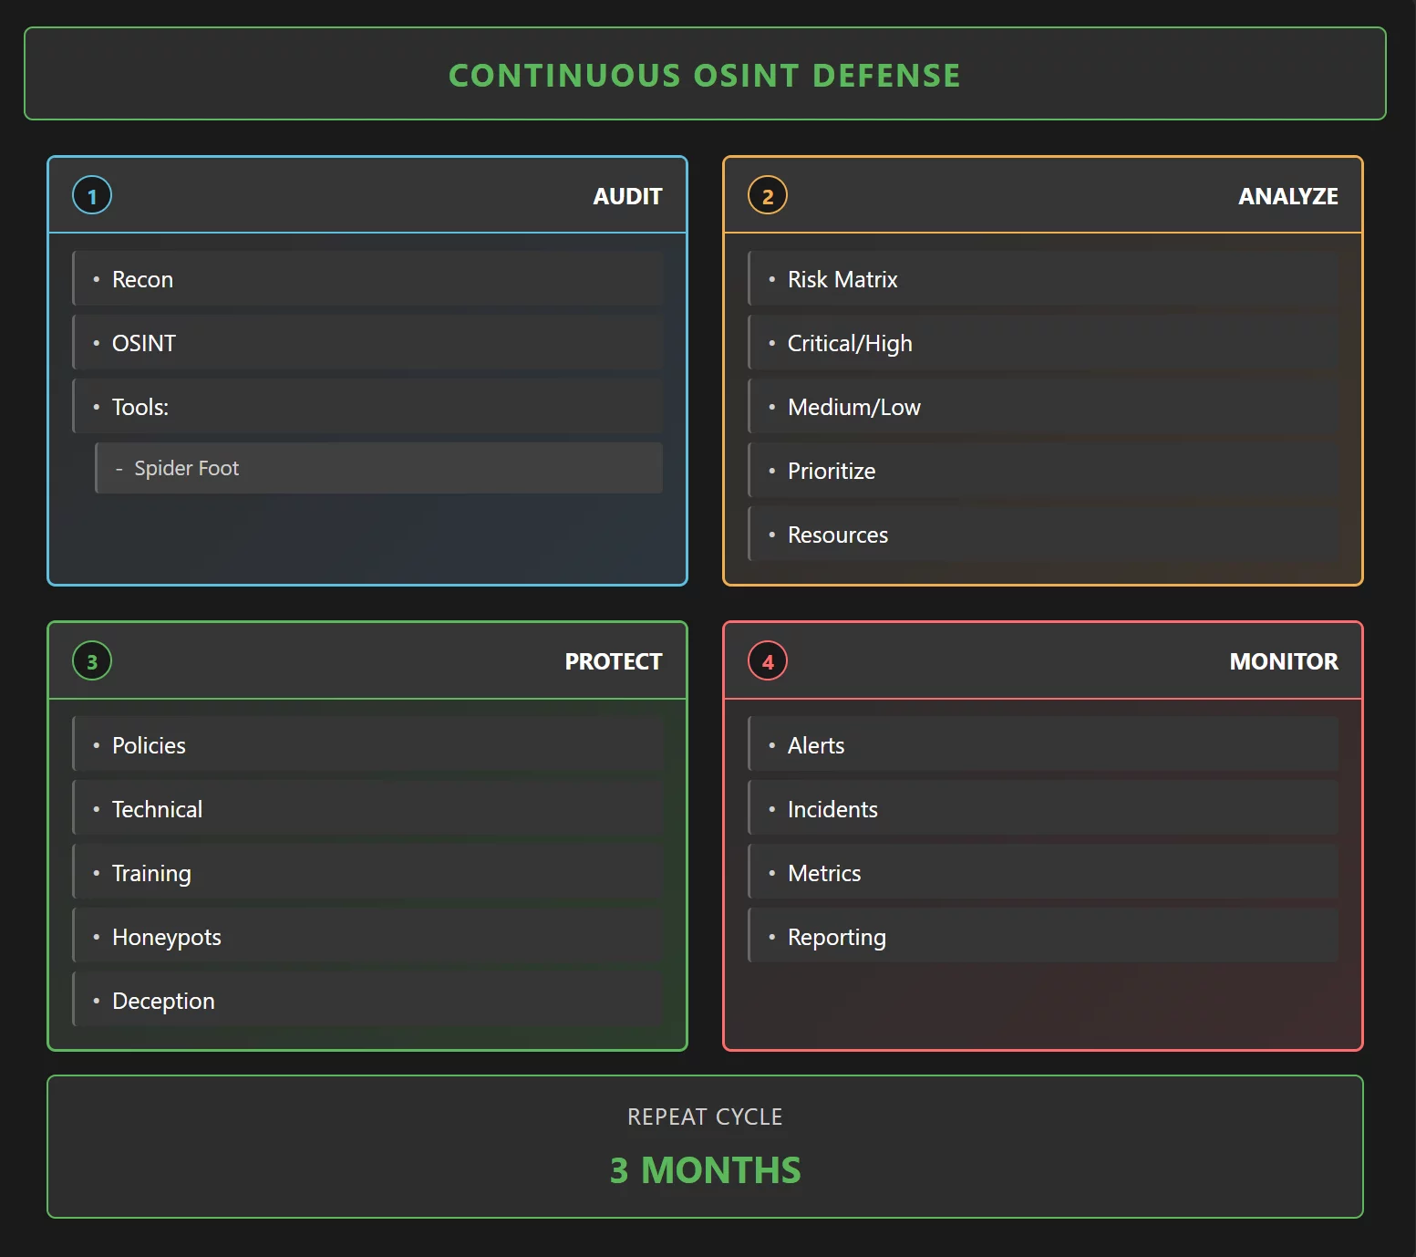Open the PROTECT section heading

[x=613, y=661]
